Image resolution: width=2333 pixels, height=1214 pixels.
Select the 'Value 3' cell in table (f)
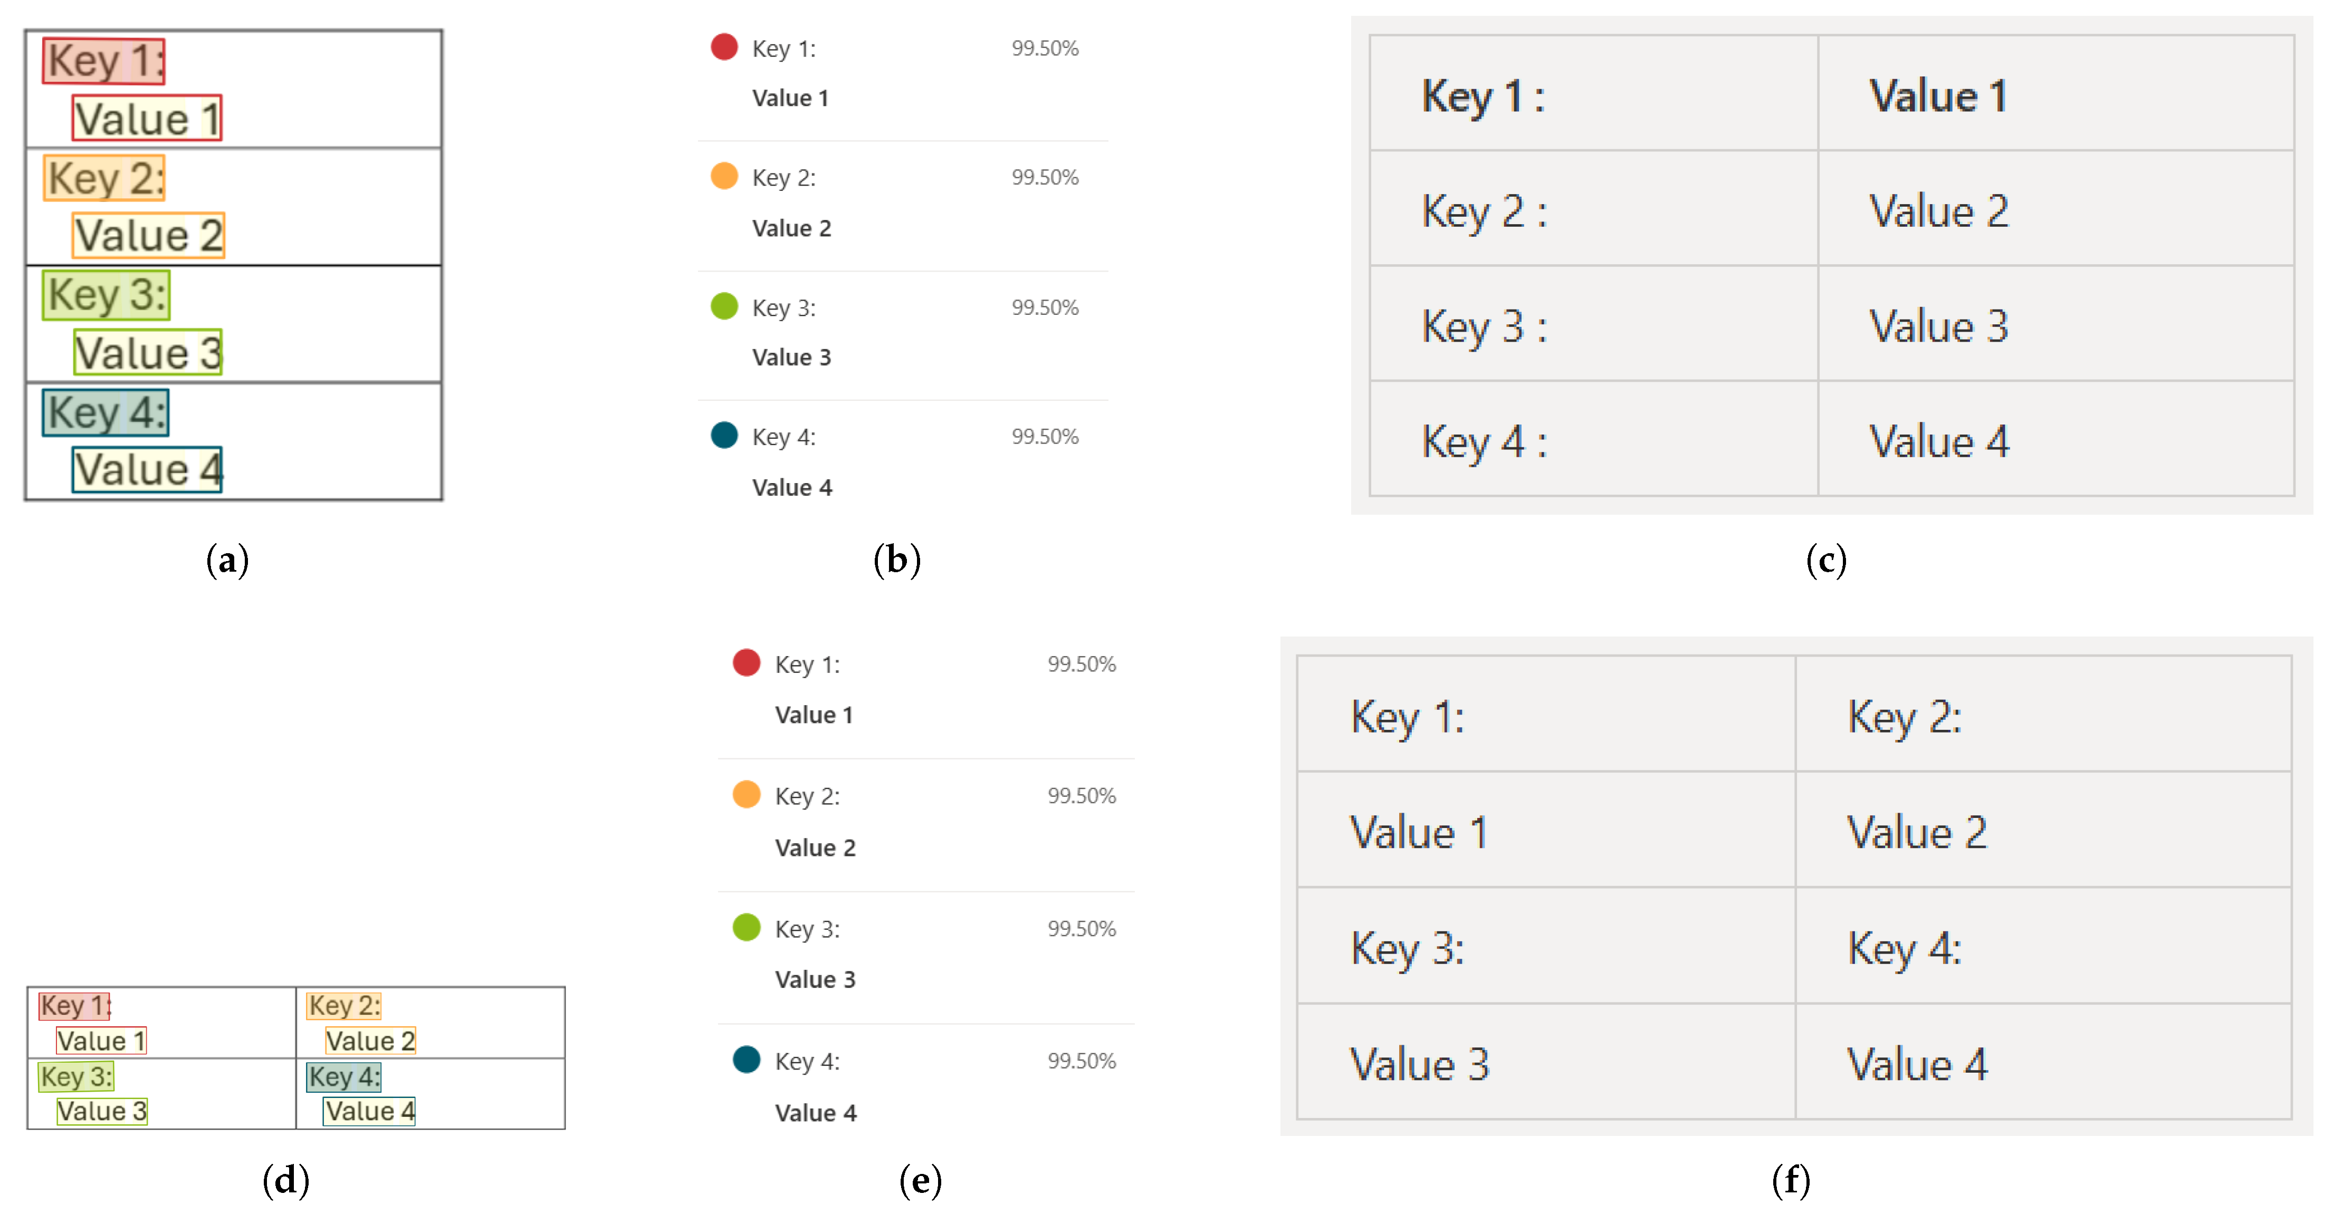[x=1418, y=1065]
